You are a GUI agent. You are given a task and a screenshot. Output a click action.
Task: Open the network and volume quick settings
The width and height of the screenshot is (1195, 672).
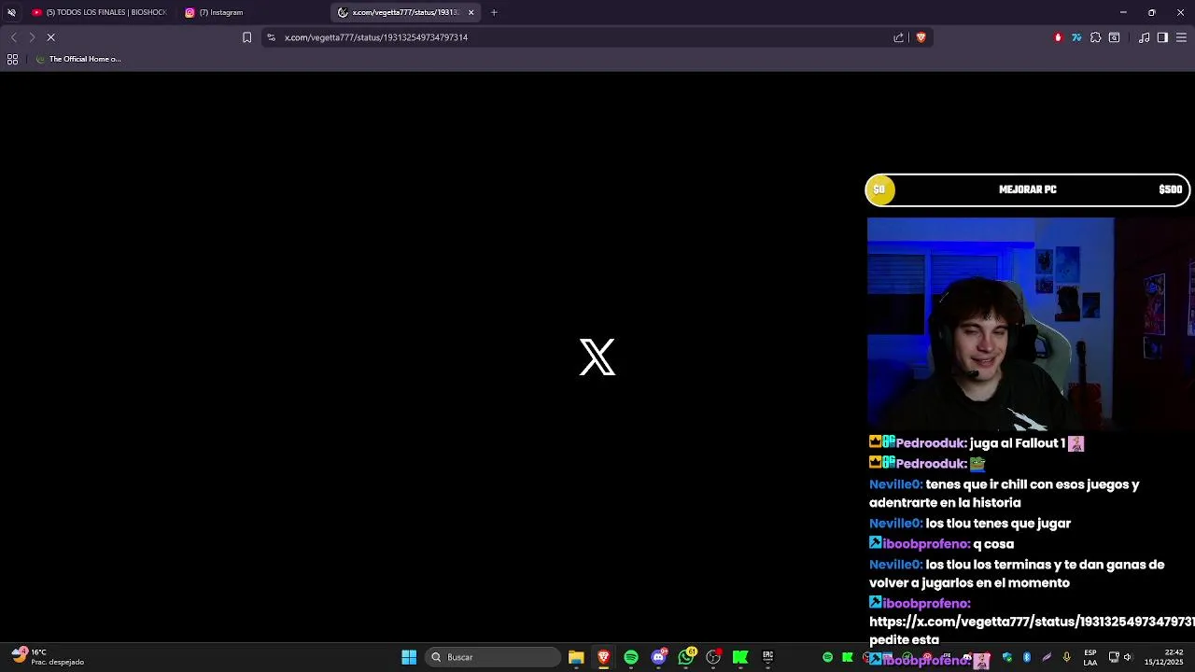pos(1120,657)
